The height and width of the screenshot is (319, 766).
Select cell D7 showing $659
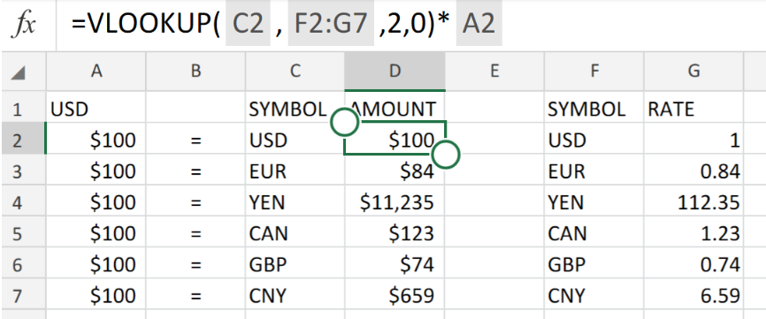click(x=394, y=295)
